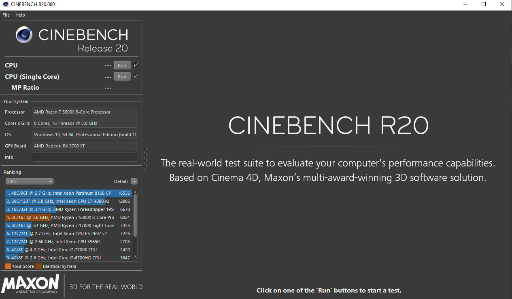
Task: Select ranking row Intel Xeon CPU X5650
Action: coord(68,242)
